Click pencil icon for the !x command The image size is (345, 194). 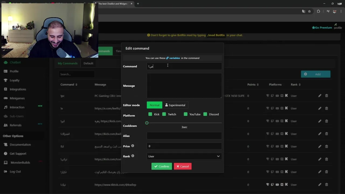pos(320,108)
